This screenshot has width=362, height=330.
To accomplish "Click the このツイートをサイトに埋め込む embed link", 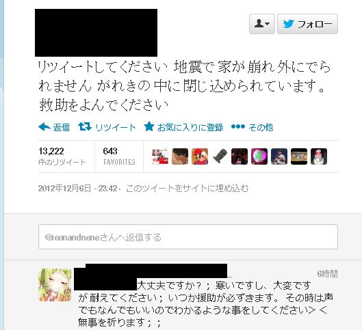I will click(187, 189).
